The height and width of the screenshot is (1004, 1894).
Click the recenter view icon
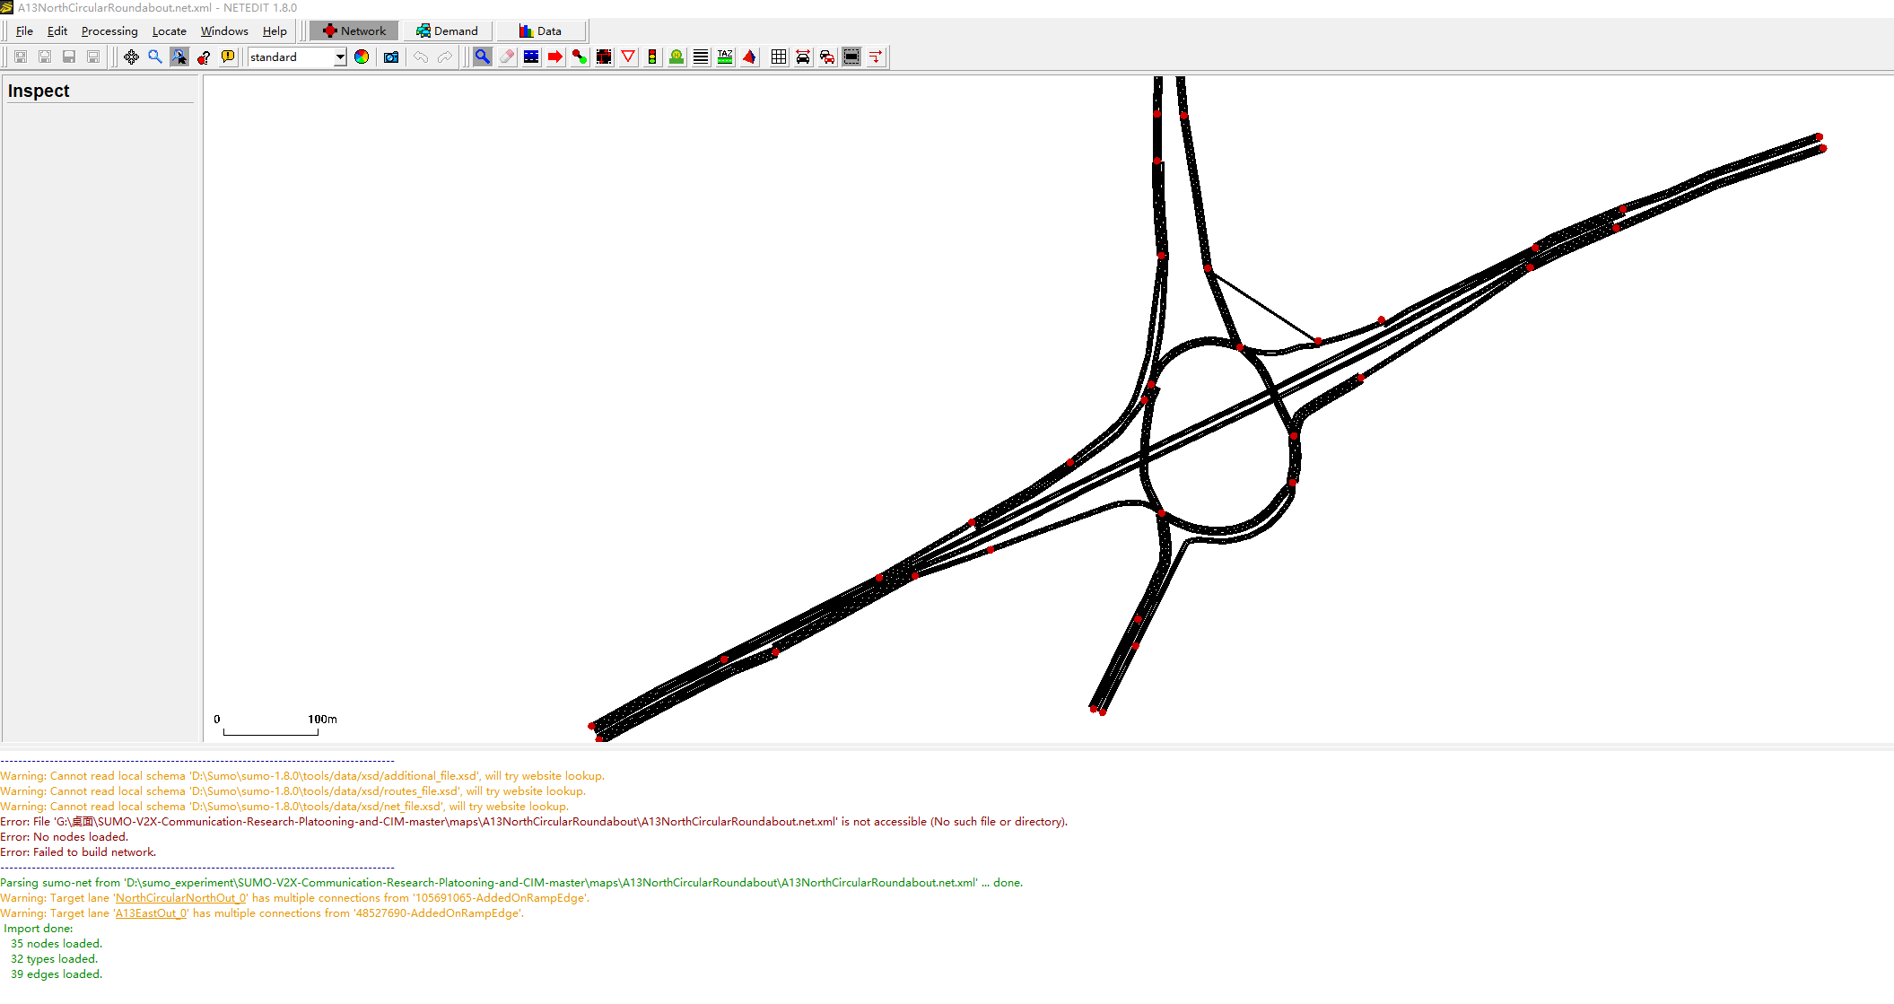point(131,57)
